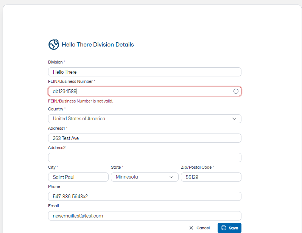Focus the City field showing Saint Paul

click(x=78, y=177)
